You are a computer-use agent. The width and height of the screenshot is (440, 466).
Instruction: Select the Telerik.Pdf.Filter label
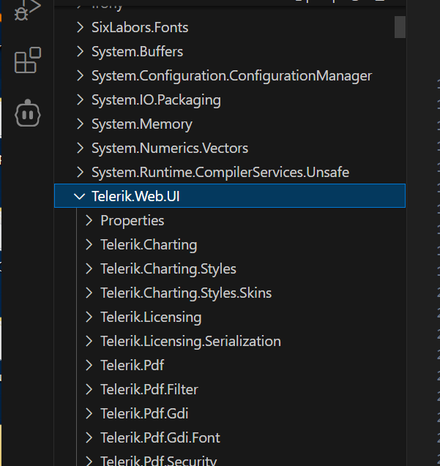(x=149, y=390)
